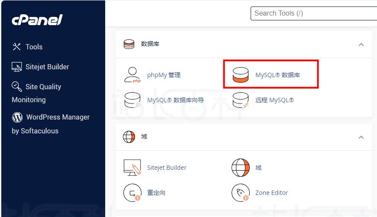Screen dimensions: 377x217
Task: Click the 数据库 section heading text
Action: [x=150, y=44]
